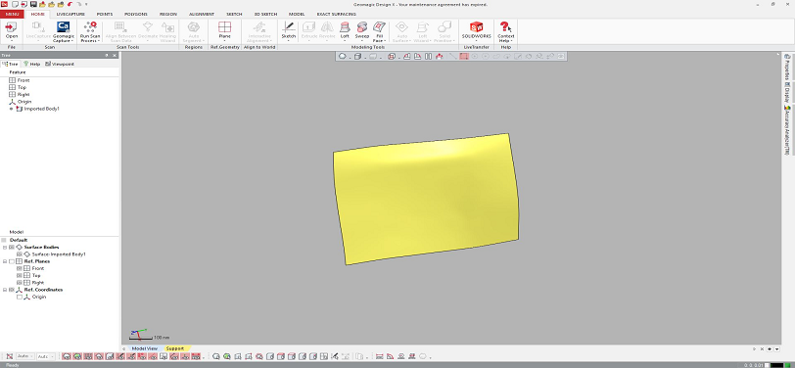Click the shaded cube display icon
Screen dimensions: 795x368
357,56
